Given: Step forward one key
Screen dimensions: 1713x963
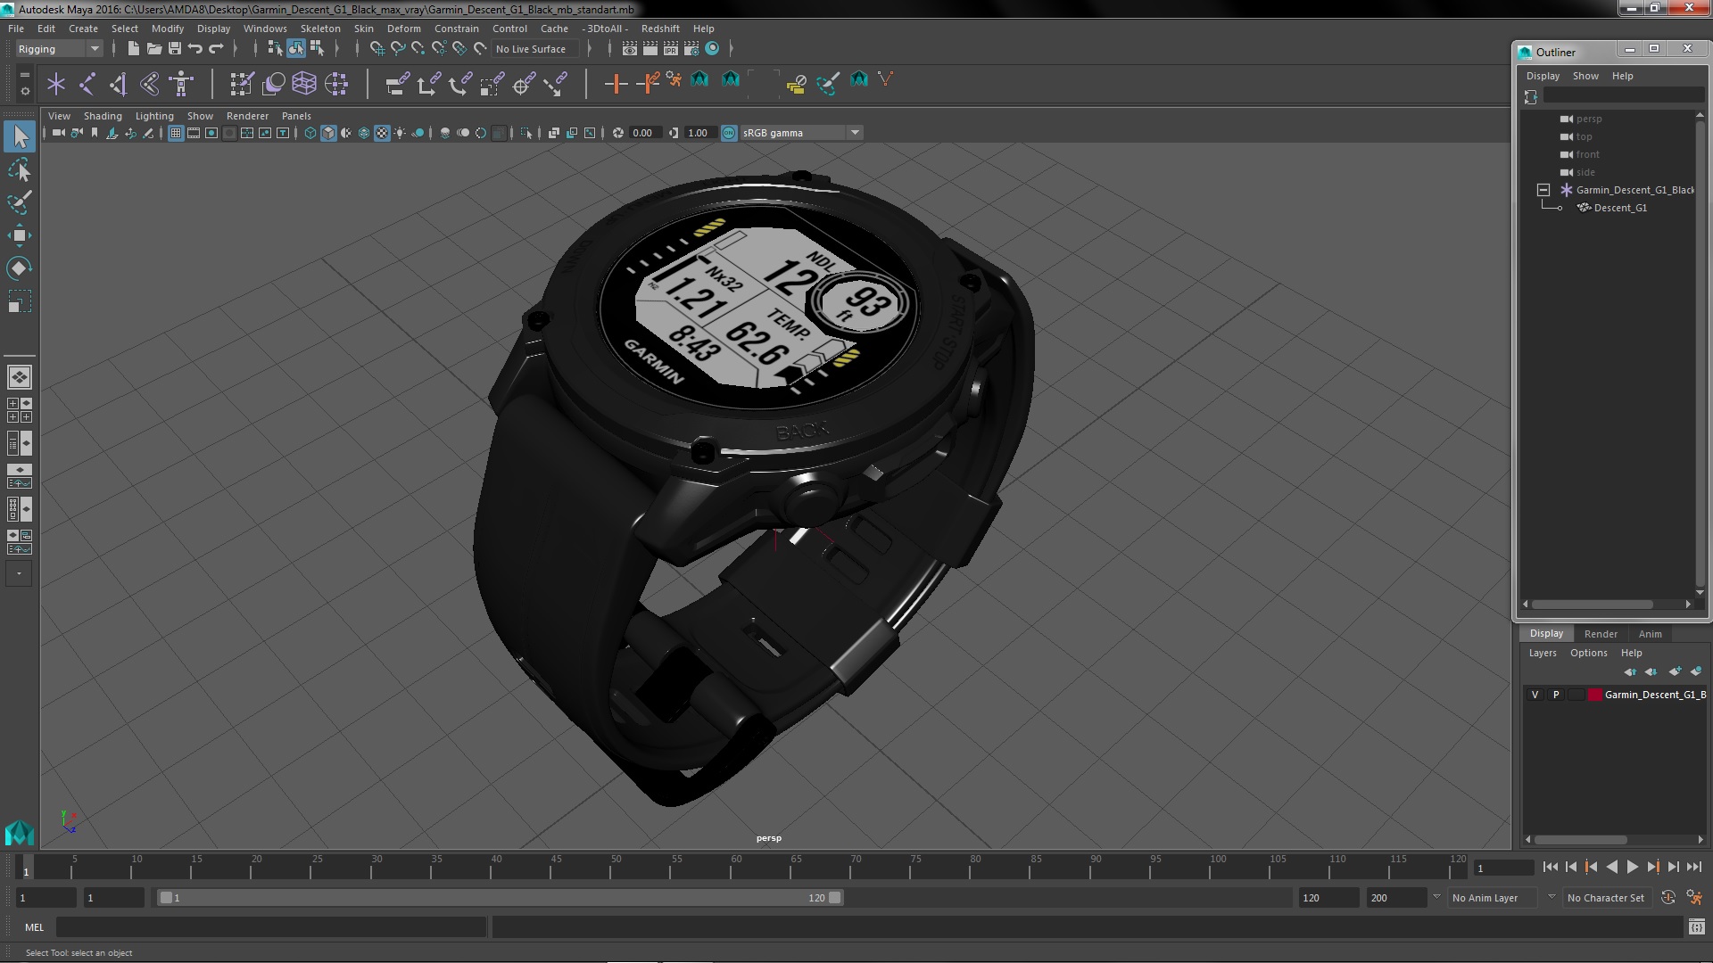Looking at the screenshot, I should (1652, 867).
